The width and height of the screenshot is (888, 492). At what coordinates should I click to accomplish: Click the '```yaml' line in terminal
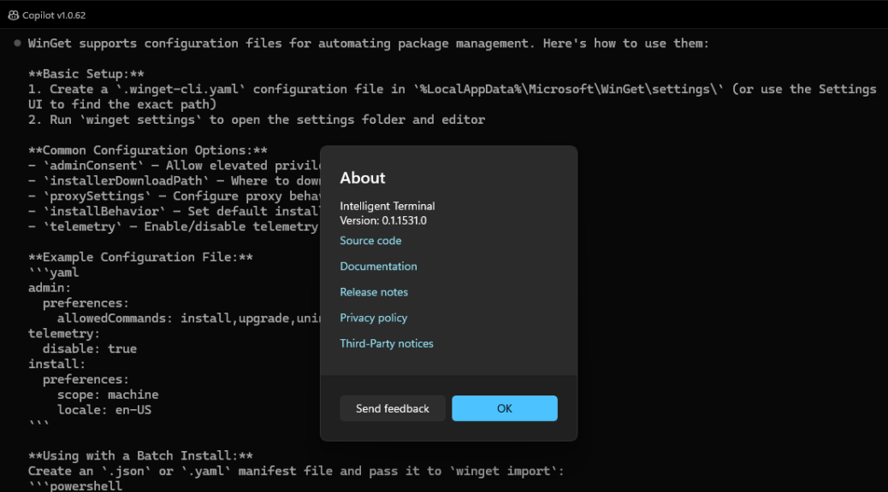pyautogui.click(x=54, y=272)
